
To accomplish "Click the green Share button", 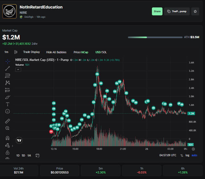I will 157,11.
